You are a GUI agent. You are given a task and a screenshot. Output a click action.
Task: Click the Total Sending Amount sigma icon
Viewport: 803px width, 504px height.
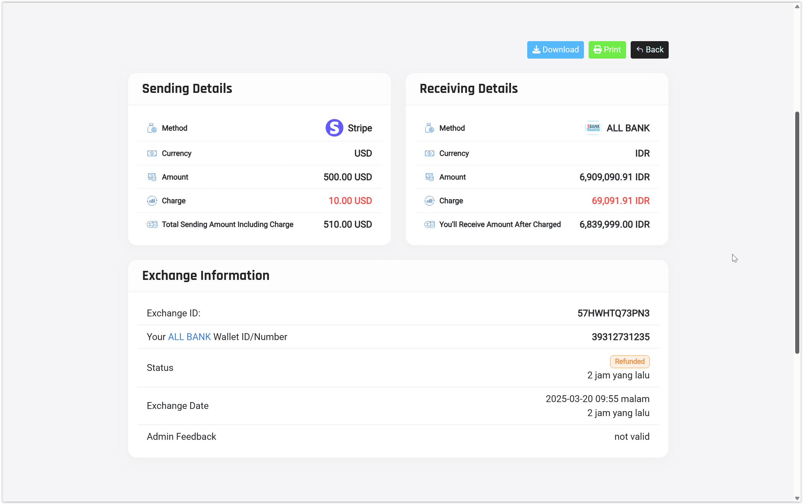[x=152, y=224]
